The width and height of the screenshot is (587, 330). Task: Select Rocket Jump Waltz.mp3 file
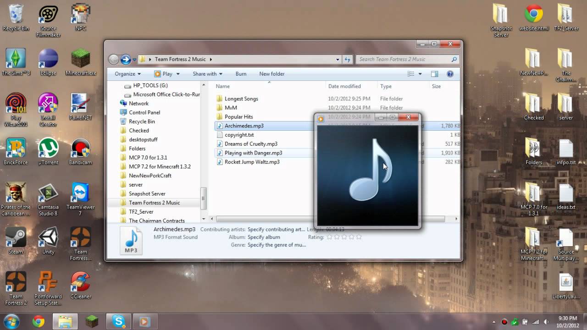[x=252, y=162]
